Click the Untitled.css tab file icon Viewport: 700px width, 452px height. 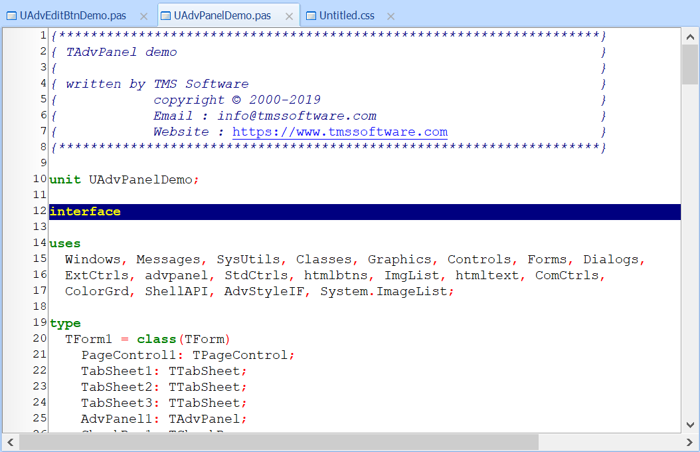pos(311,16)
